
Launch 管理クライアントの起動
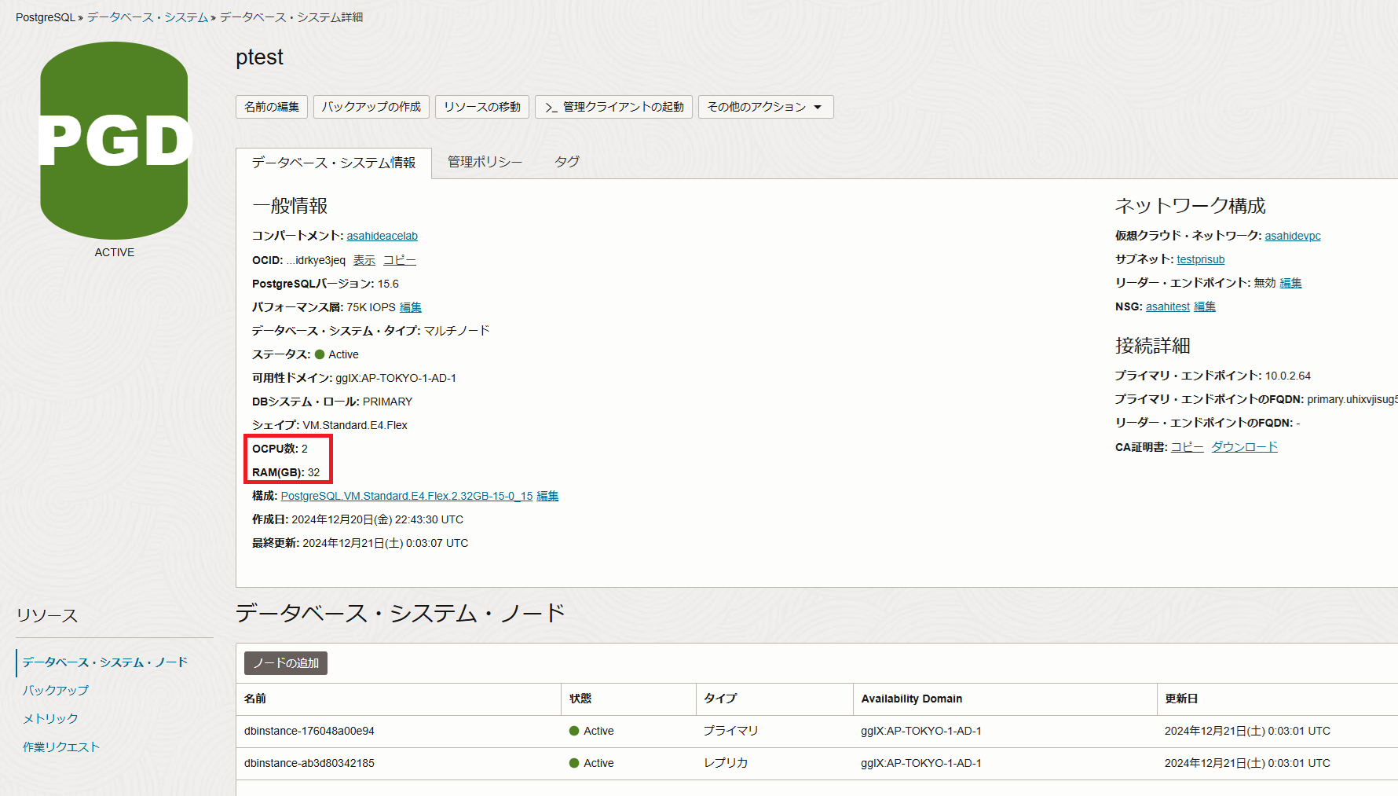pyautogui.click(x=614, y=107)
